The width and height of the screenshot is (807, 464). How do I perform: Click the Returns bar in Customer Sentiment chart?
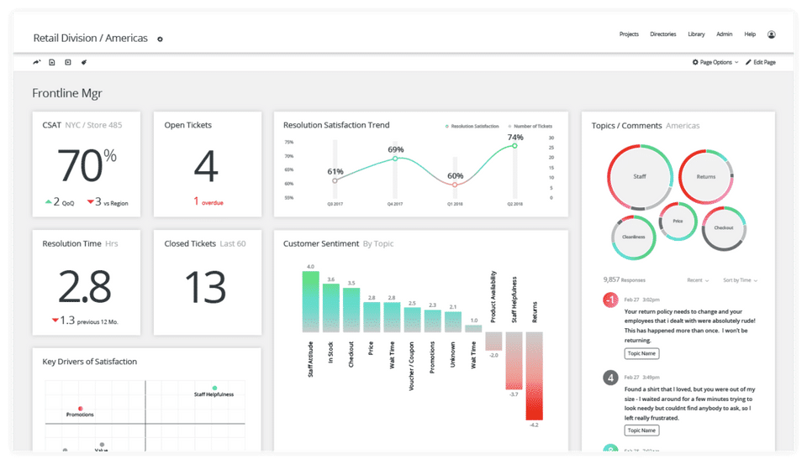(535, 376)
